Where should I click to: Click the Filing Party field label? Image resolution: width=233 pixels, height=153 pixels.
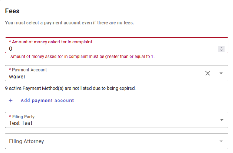(x=23, y=117)
